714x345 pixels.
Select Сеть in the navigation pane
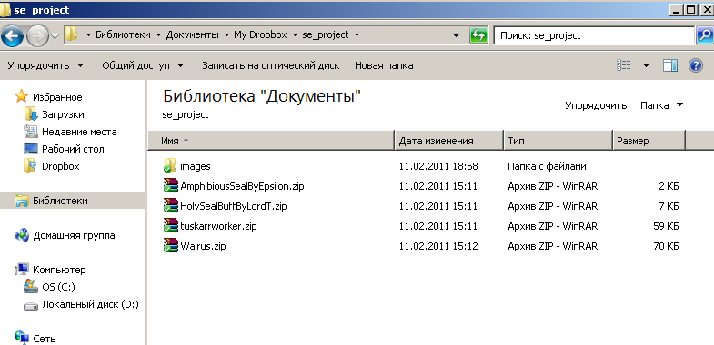(x=45, y=339)
